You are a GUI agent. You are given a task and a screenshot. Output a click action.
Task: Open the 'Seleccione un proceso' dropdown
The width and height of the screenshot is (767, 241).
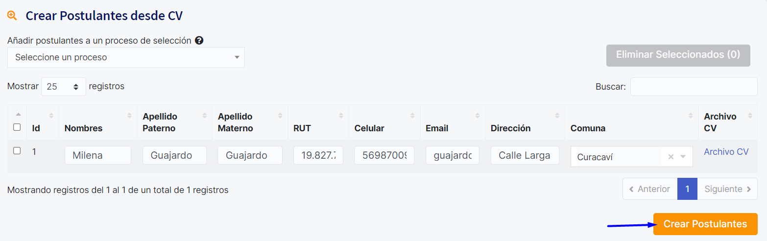click(126, 57)
